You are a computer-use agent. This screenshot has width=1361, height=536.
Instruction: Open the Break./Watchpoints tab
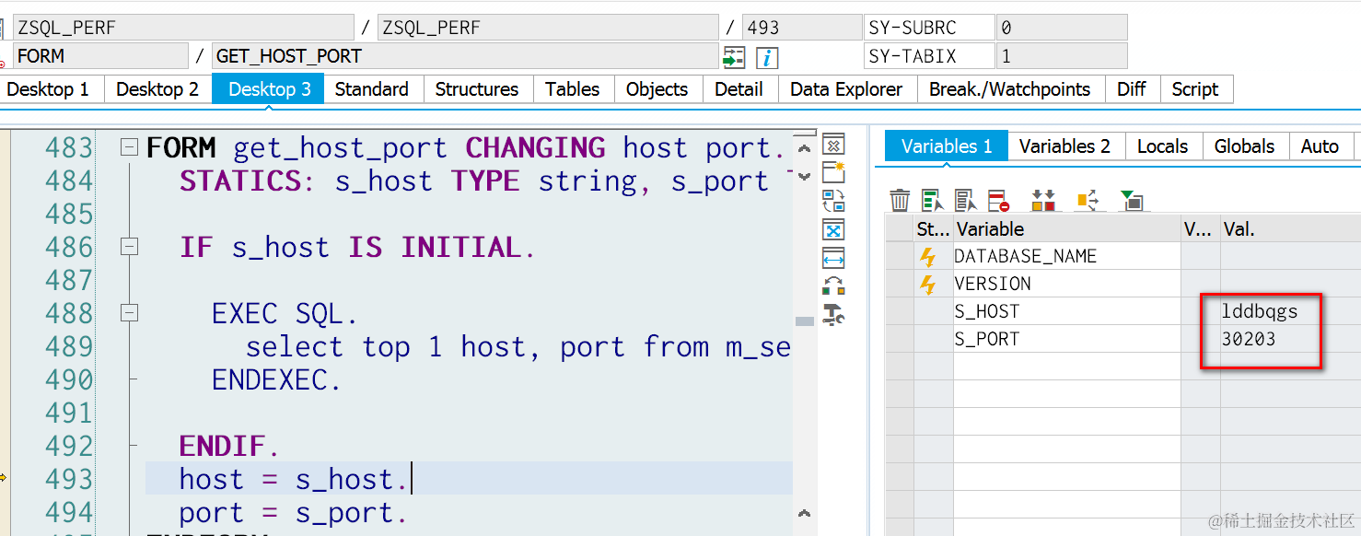point(1009,89)
